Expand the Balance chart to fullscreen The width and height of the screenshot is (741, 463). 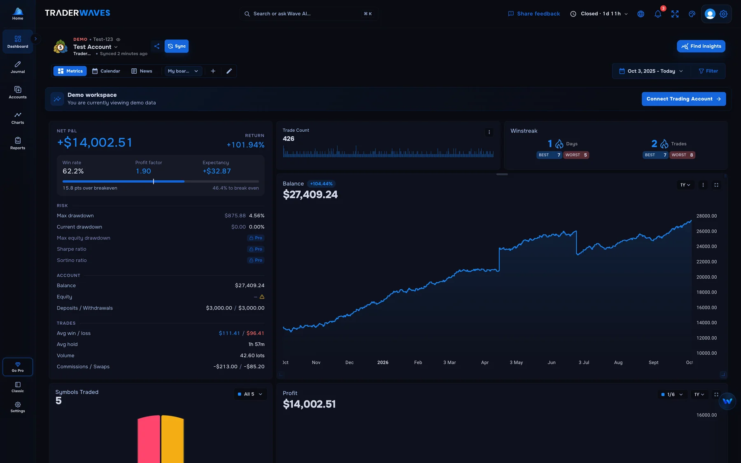coord(716,185)
